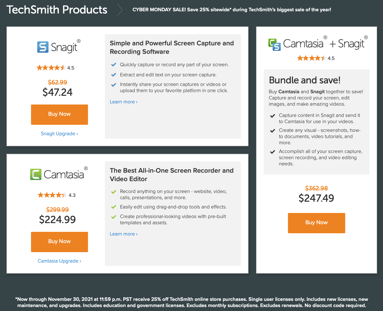Buy the Camtasia + Snagit bundle now
Image resolution: width=383 pixels, height=311 pixels.
[316, 223]
